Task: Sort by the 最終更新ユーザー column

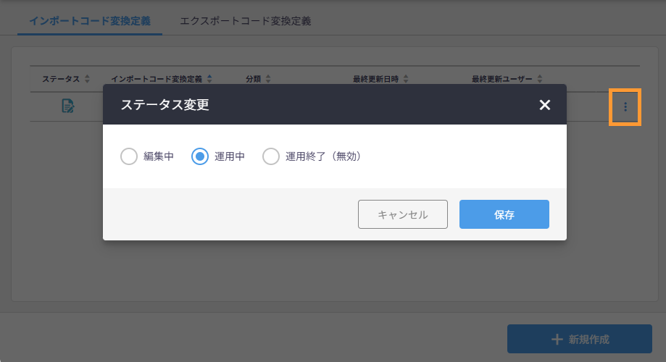Action: [540, 79]
